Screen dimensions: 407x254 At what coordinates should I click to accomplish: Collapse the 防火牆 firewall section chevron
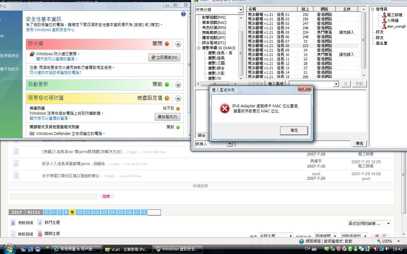click(178, 44)
